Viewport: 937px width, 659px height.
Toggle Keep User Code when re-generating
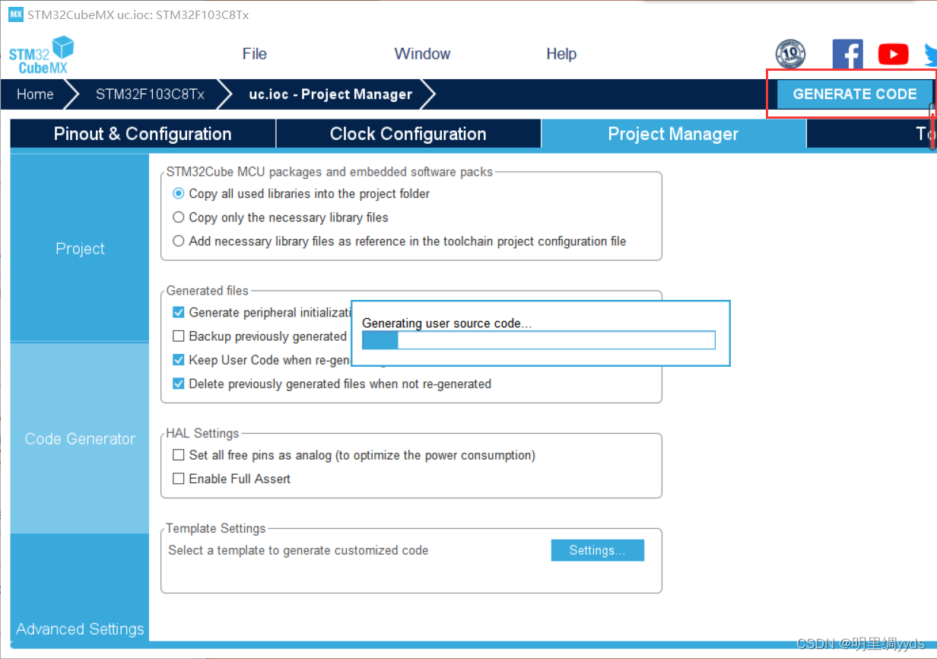click(x=179, y=360)
